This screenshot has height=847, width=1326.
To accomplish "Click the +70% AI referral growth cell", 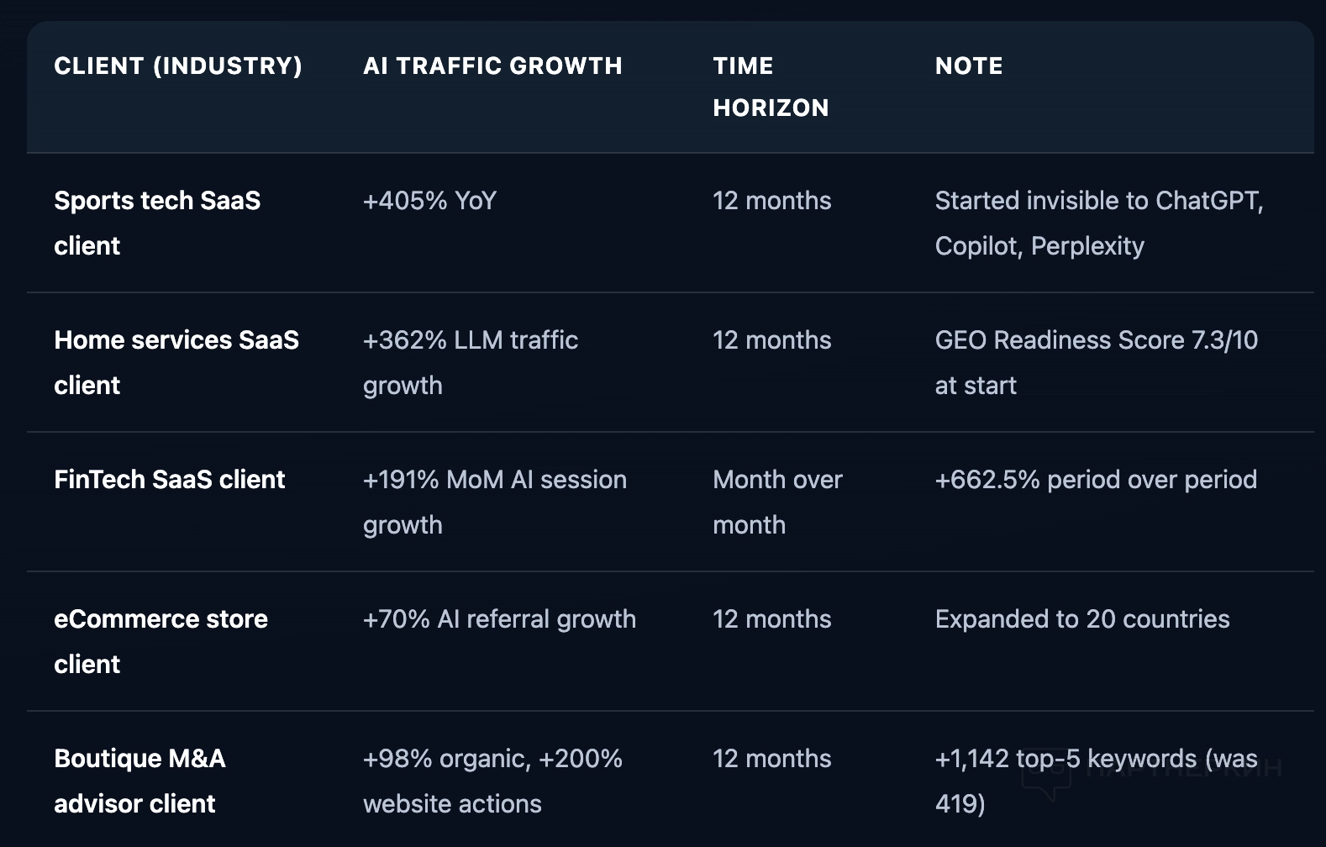I will 499,618.
